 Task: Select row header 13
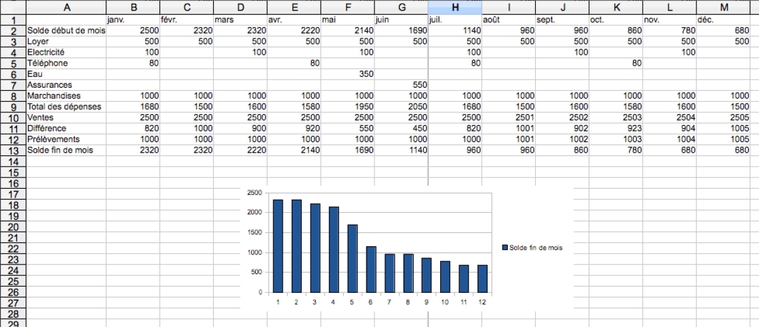[x=13, y=150]
